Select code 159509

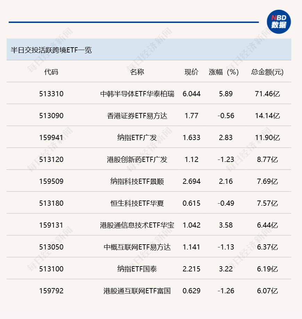coord(51,181)
